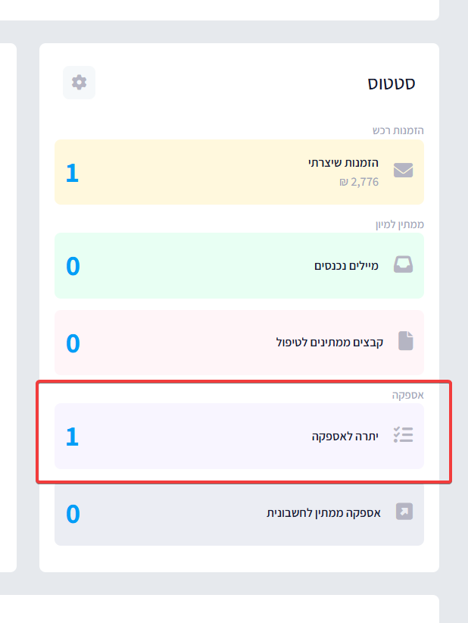The height and width of the screenshot is (623, 468).
Task: Click the inbox tray icon for מיילים נכנסים
Action: (x=404, y=265)
